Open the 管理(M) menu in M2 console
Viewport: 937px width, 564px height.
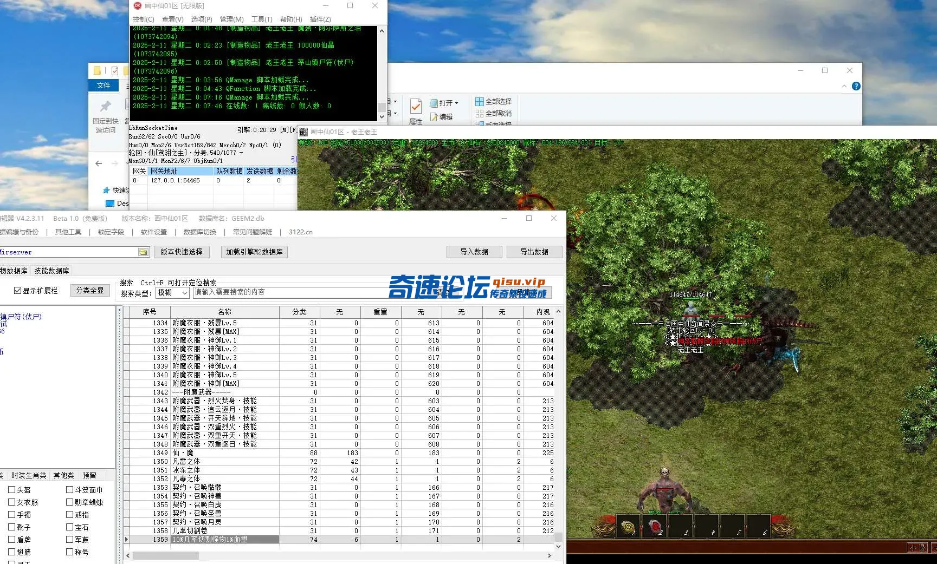tap(231, 19)
